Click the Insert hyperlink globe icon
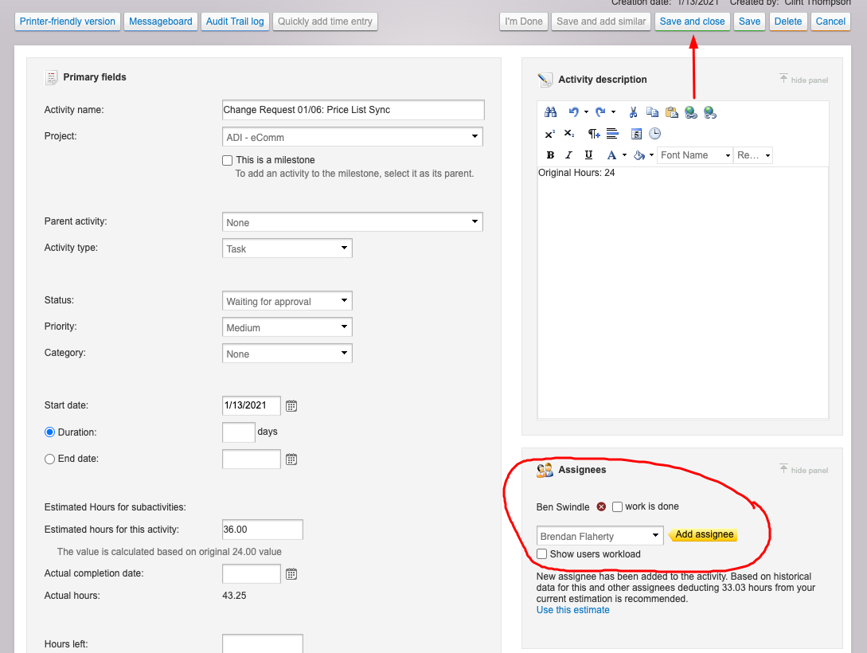867x653 pixels. click(691, 112)
